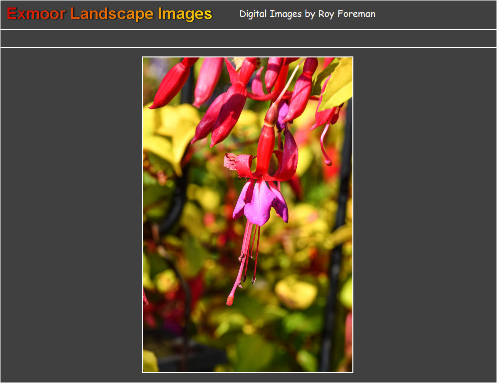Click the red curled sepal left of the purple petals
The width and height of the screenshot is (497, 383).
pos(239,165)
